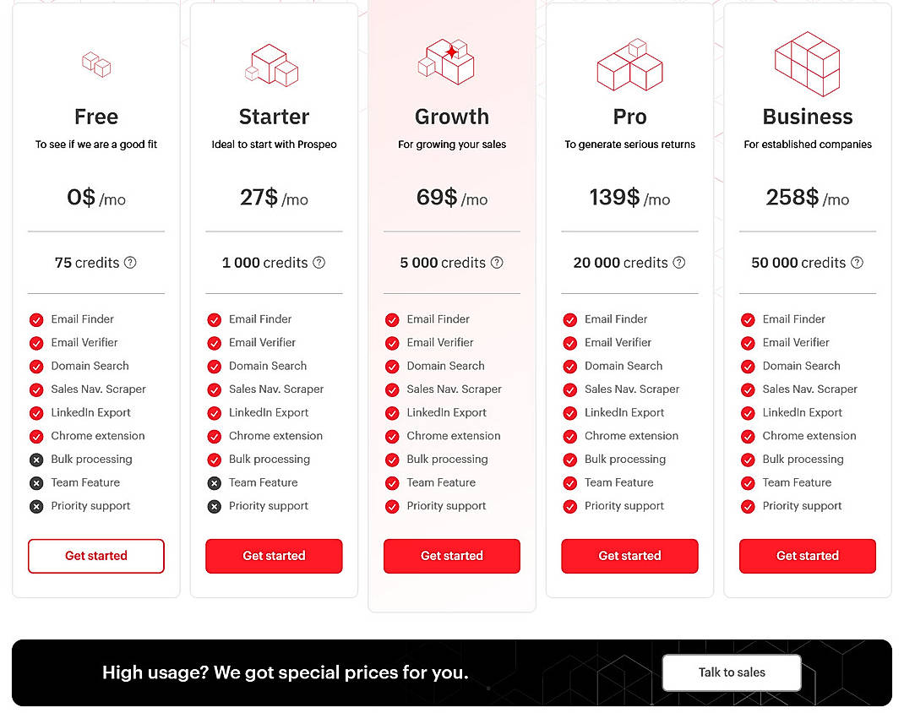Open the 20 000 credits tooltip icon
This screenshot has width=904, height=713.
[x=679, y=263]
